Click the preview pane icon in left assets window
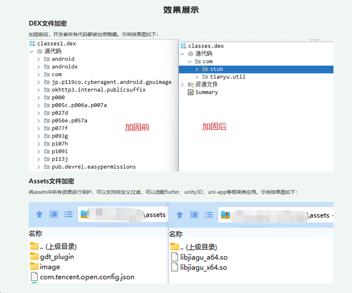The width and height of the screenshot is (352, 293). tap(54, 214)
